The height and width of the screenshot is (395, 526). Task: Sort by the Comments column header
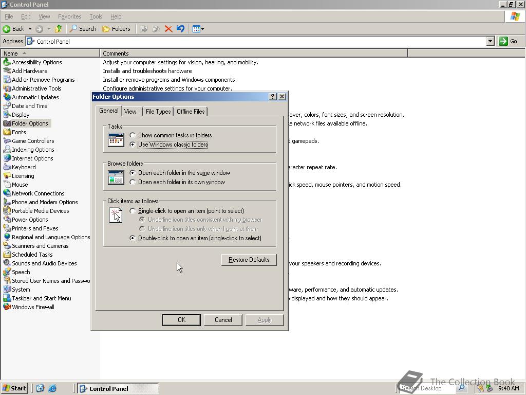(x=254, y=53)
